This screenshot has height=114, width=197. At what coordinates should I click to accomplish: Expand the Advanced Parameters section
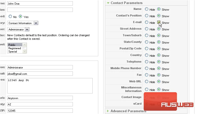point(108,111)
